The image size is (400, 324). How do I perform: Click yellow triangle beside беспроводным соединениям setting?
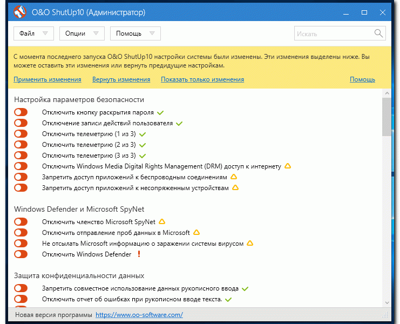(x=234, y=177)
